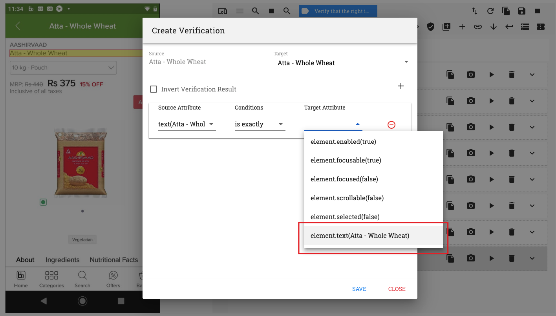Select element.focused(false) from the list
Image resolution: width=556 pixels, height=316 pixels.
[x=374, y=179]
